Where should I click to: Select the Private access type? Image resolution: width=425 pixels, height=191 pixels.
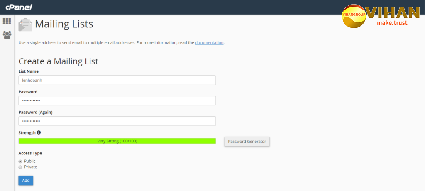20,167
